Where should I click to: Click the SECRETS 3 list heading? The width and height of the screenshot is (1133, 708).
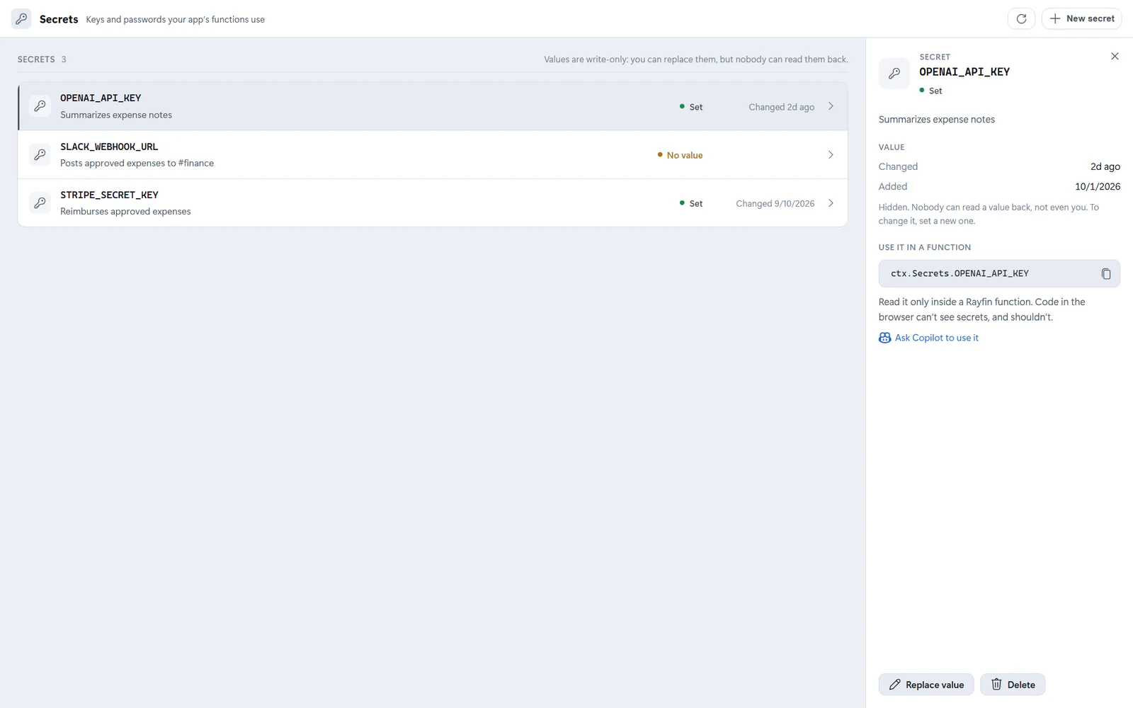(x=42, y=59)
